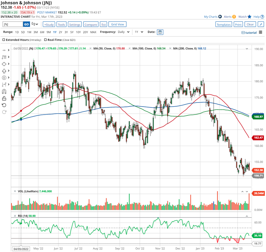Click the JNJ symbol input field
This screenshot has width=266, height=252.
point(13,24)
